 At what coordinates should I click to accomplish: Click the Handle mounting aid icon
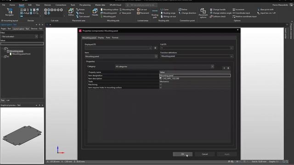[x=95, y=12]
